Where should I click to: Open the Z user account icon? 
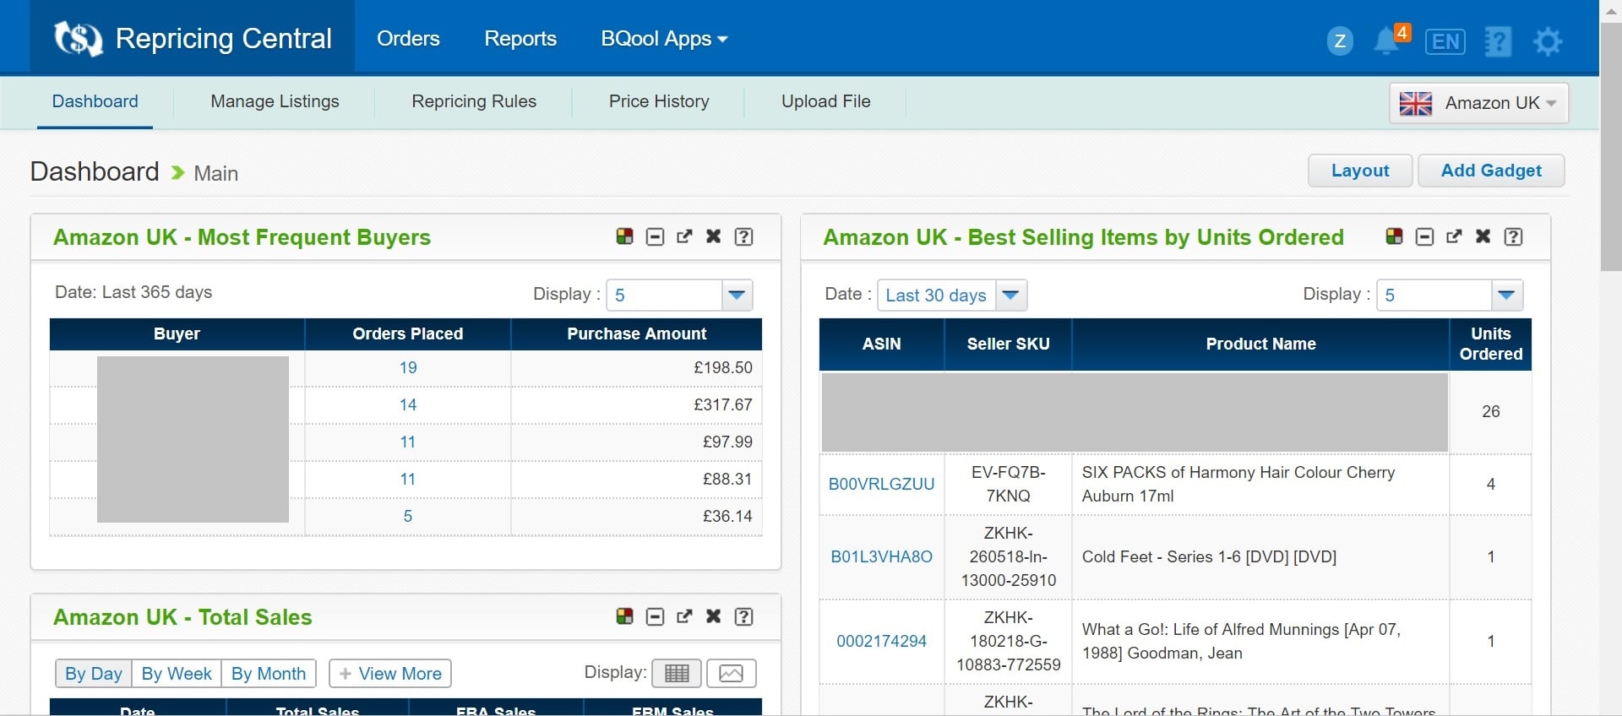coord(1340,41)
